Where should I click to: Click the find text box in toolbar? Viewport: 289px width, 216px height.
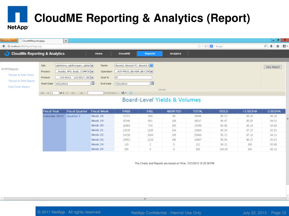(95, 93)
